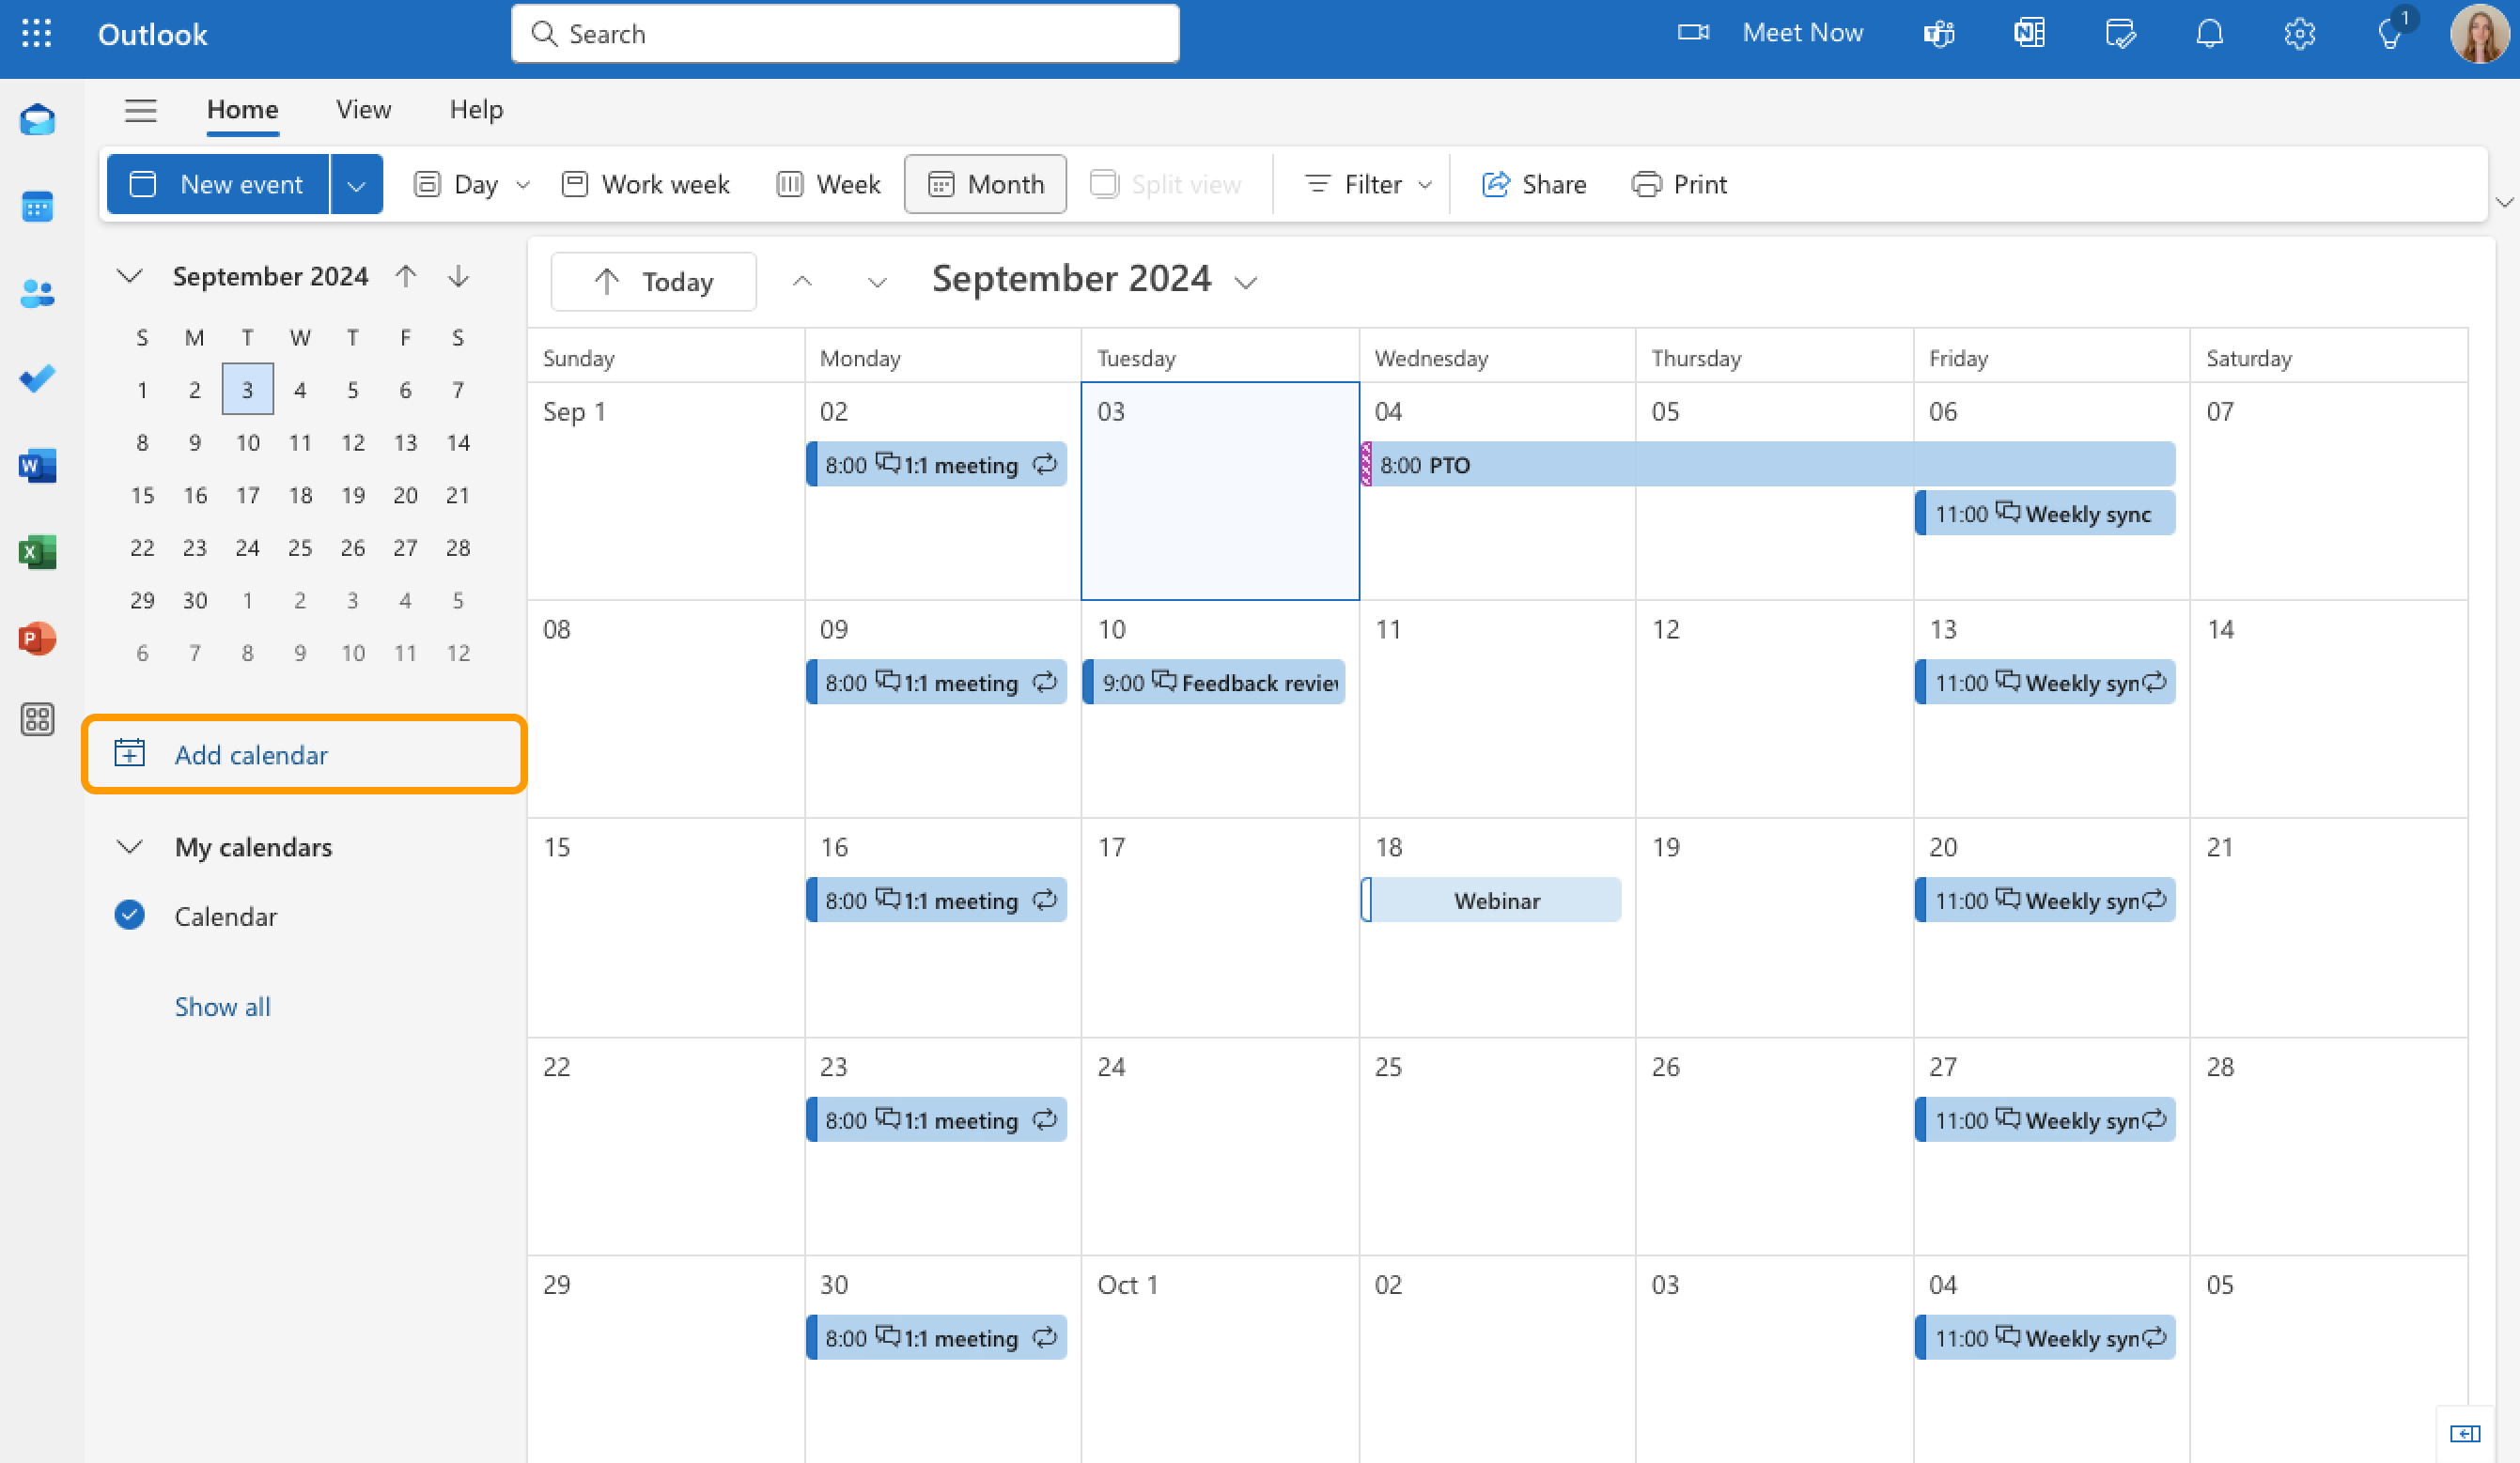This screenshot has width=2520, height=1463.
Task: Open OneNote from the top bar
Action: [2028, 33]
